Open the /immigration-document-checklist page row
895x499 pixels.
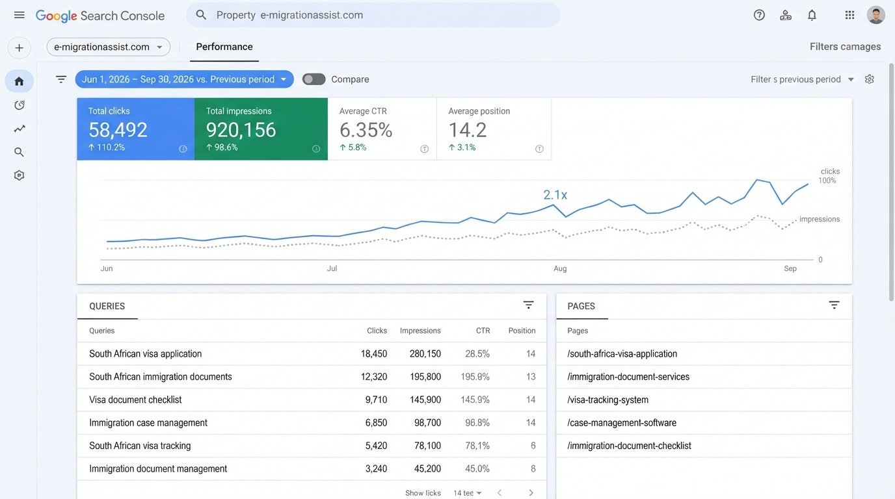point(704,446)
